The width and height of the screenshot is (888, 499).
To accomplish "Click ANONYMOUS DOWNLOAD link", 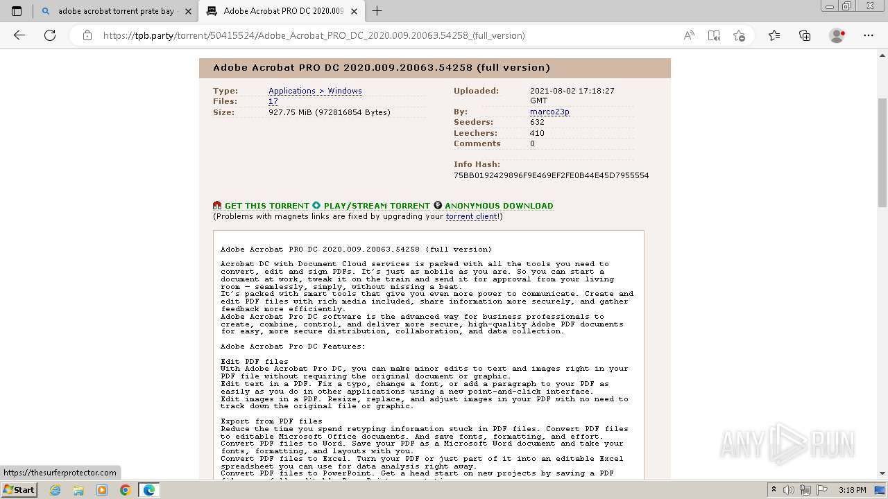I will (x=499, y=206).
